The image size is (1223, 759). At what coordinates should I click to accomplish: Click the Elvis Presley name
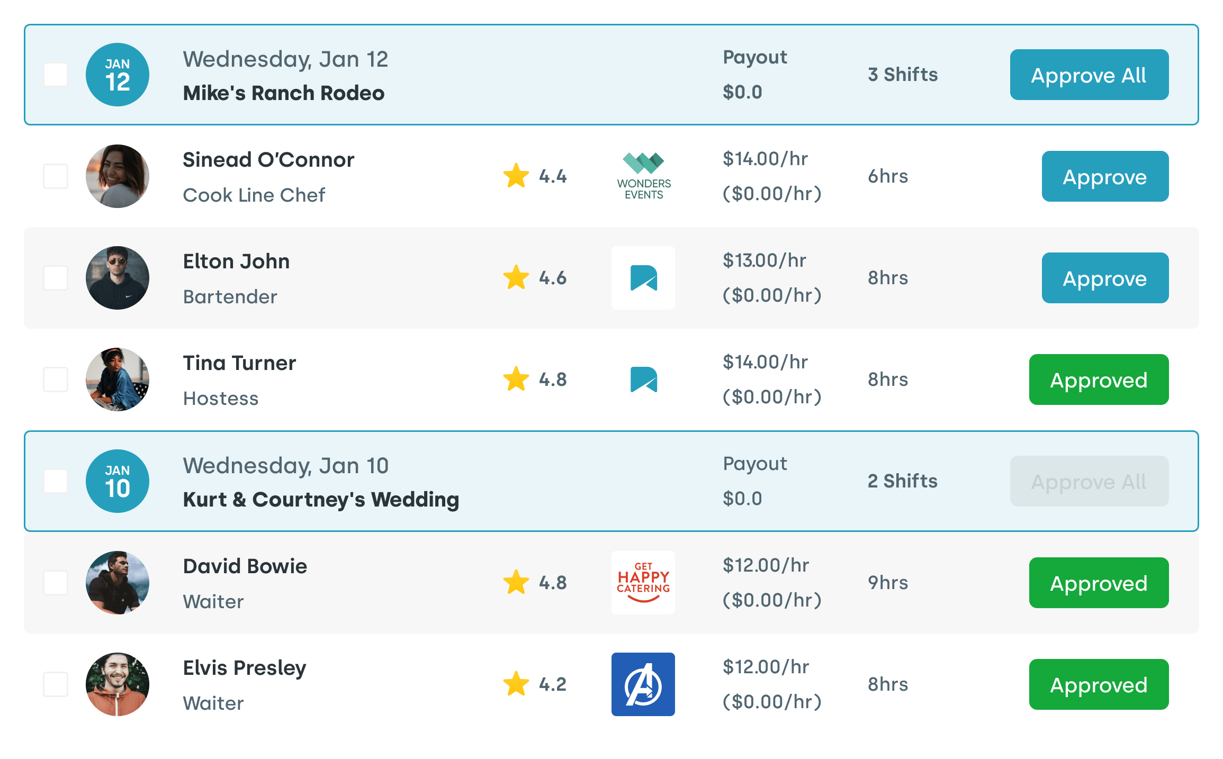tap(245, 668)
